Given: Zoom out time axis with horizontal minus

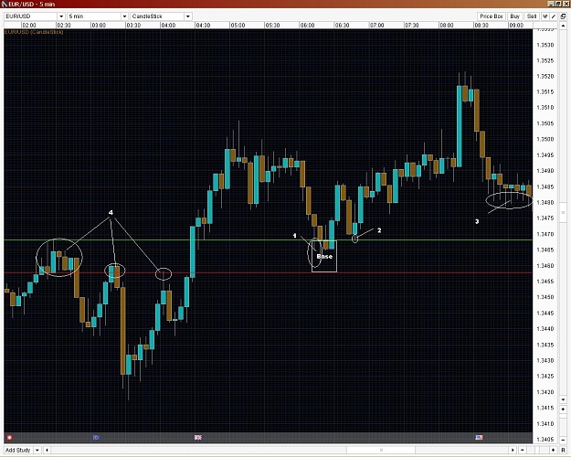Looking at the screenshot, I should (x=523, y=451).
